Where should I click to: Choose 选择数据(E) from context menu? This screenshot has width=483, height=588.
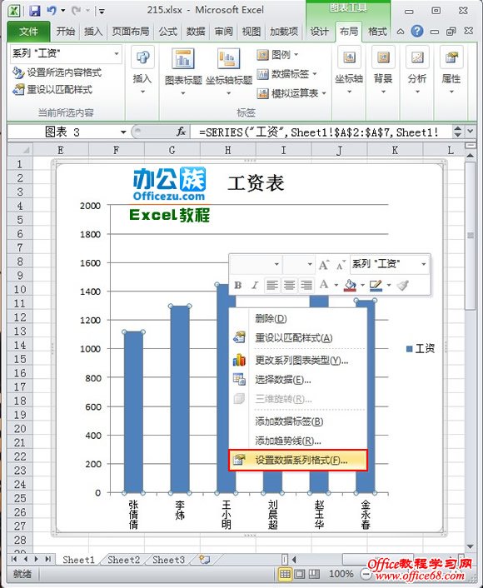[298, 380]
